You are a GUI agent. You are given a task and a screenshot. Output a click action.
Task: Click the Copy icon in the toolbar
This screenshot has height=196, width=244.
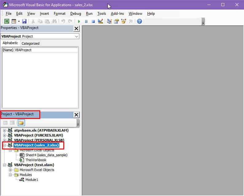pyautogui.click(x=40, y=21)
